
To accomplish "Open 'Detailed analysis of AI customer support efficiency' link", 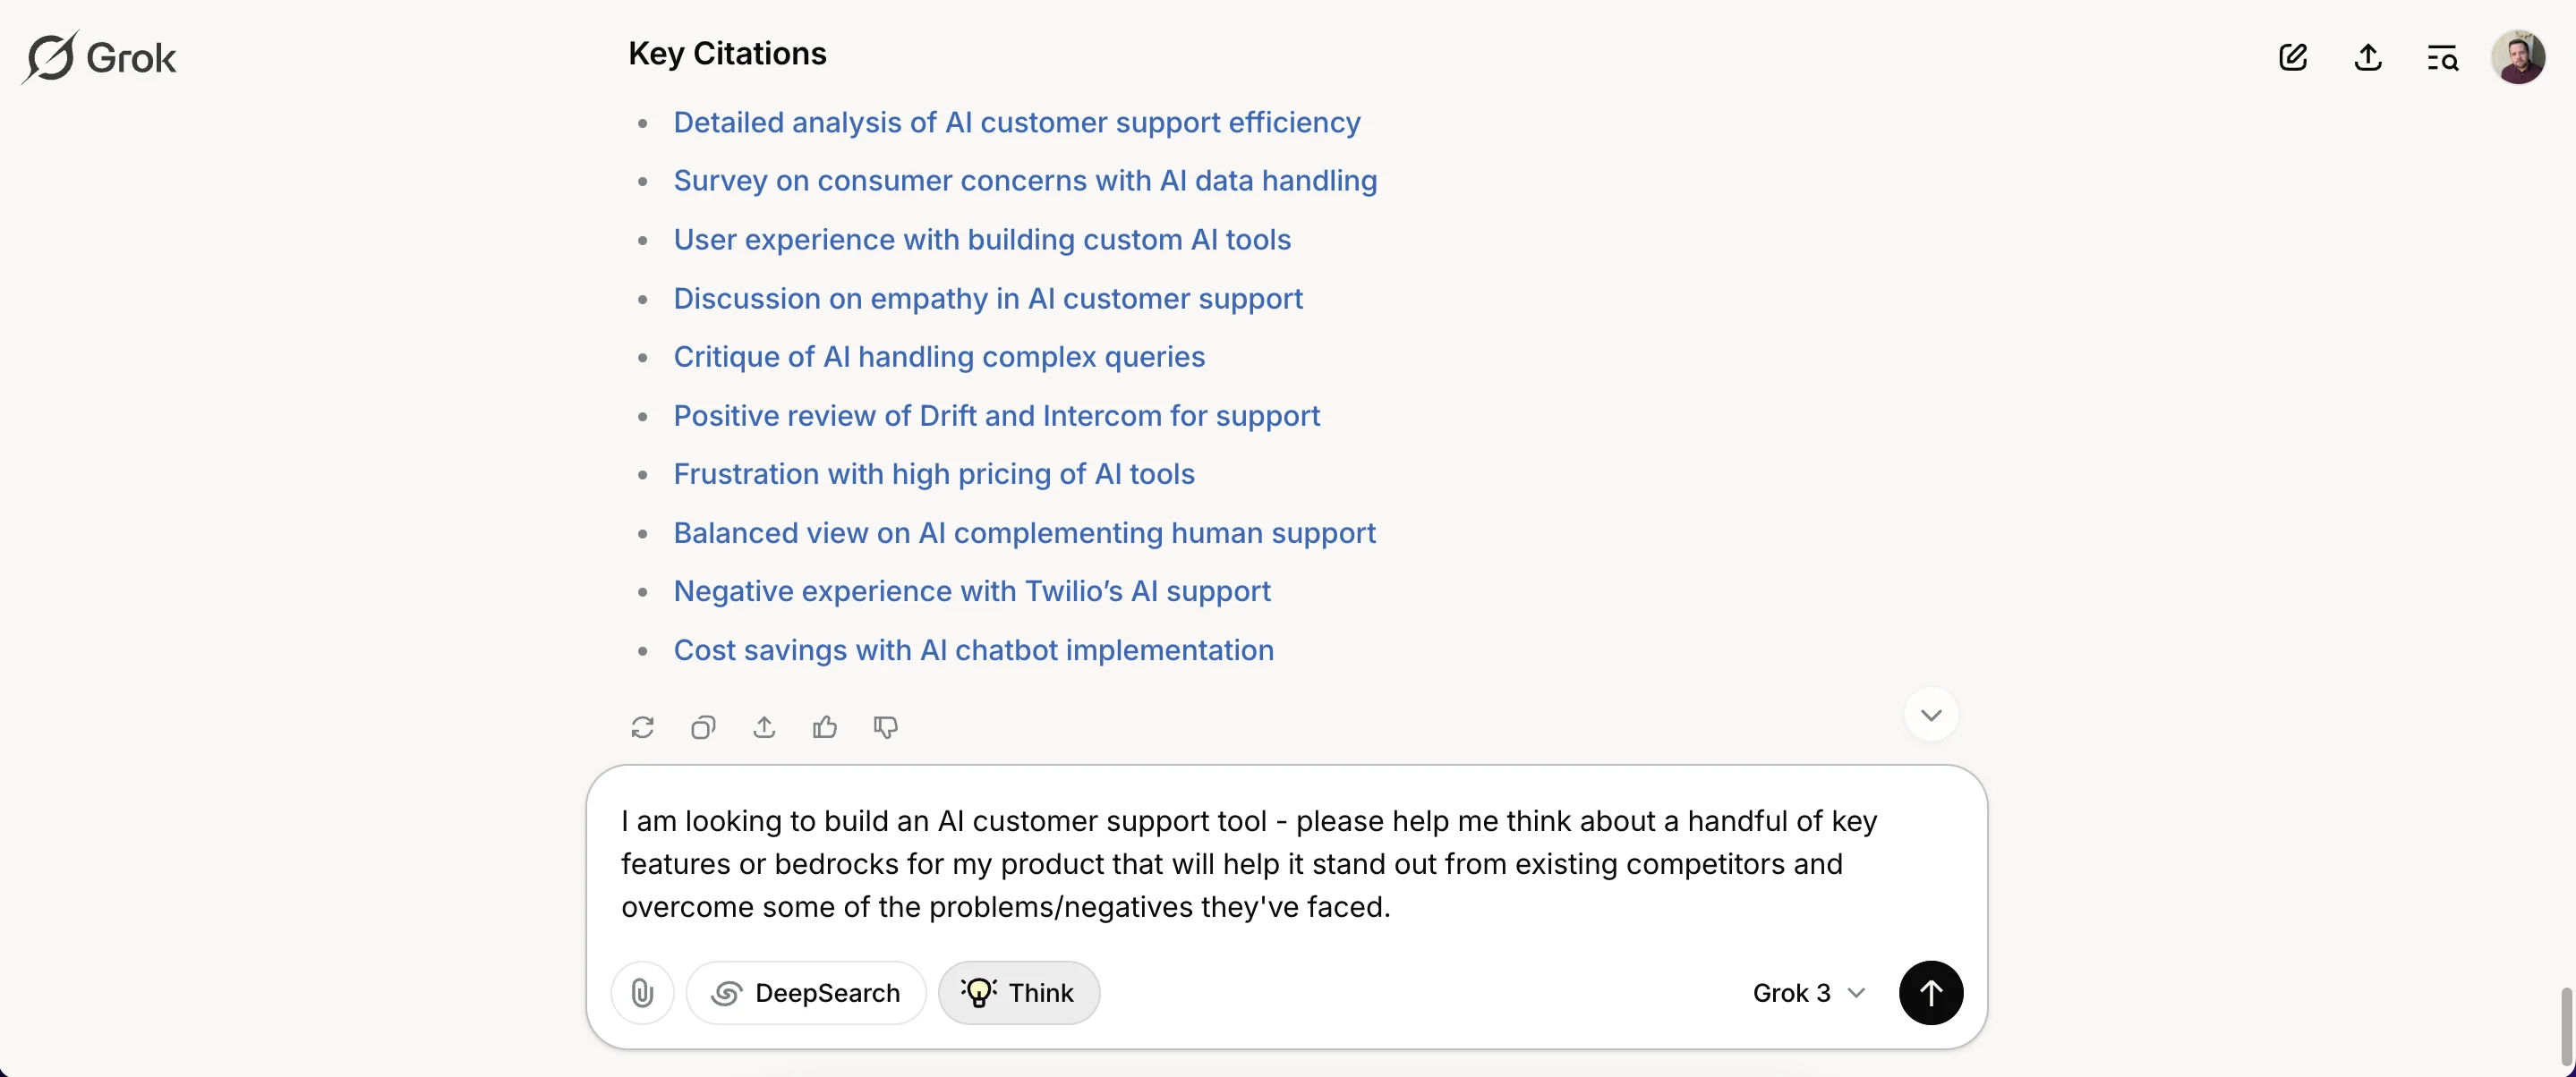I will (1016, 122).
